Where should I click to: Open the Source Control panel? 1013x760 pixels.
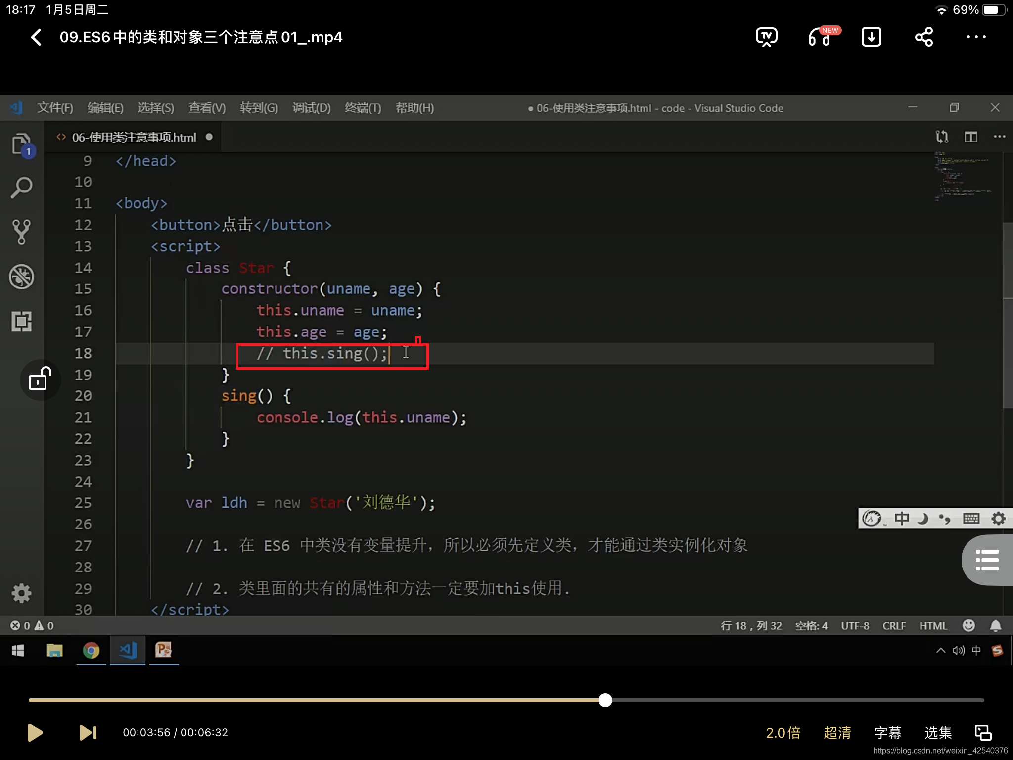tap(22, 232)
